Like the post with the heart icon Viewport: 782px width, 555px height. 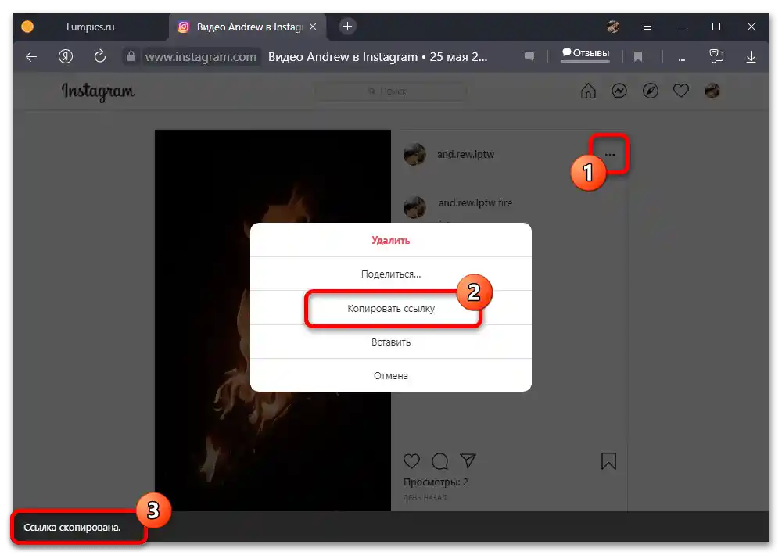[411, 461]
